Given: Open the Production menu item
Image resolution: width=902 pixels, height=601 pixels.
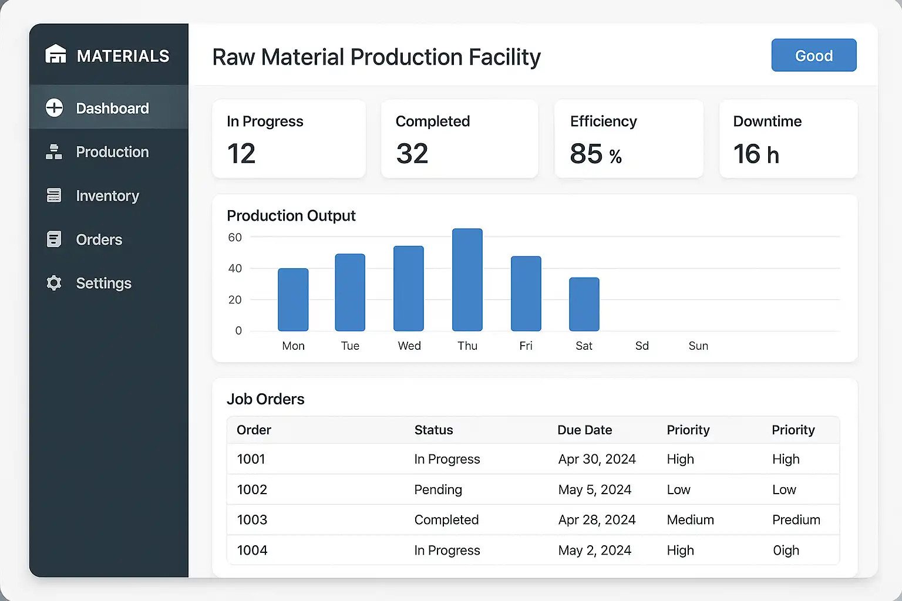Looking at the screenshot, I should [x=112, y=152].
